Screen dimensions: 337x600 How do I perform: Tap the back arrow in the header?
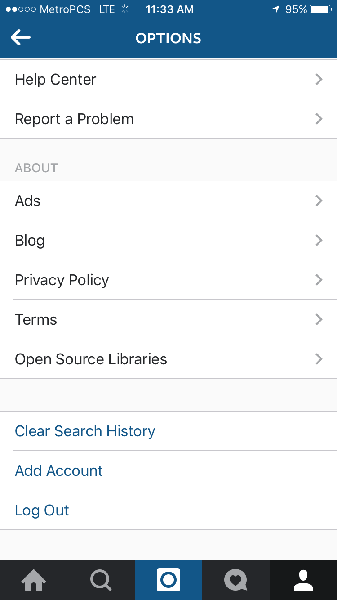click(21, 38)
